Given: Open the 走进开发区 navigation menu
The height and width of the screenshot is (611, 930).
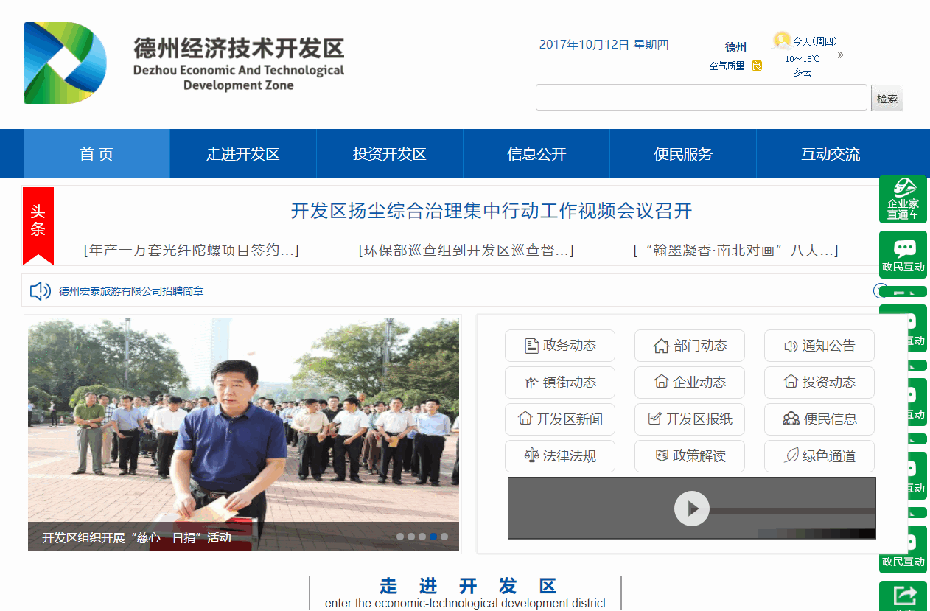Looking at the screenshot, I should tap(243, 153).
